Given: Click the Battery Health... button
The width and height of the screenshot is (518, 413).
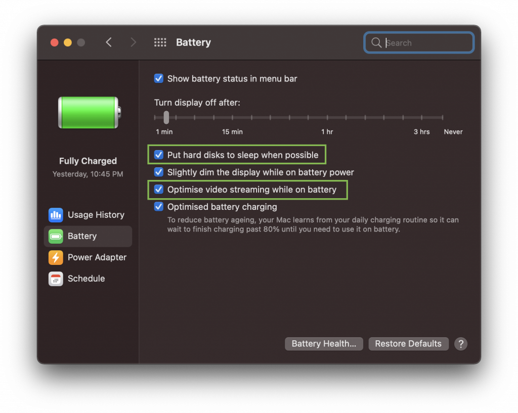Looking at the screenshot, I should click(324, 344).
